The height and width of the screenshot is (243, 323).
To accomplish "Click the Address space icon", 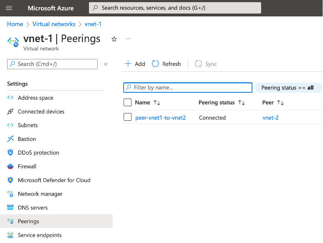I will point(10,98).
